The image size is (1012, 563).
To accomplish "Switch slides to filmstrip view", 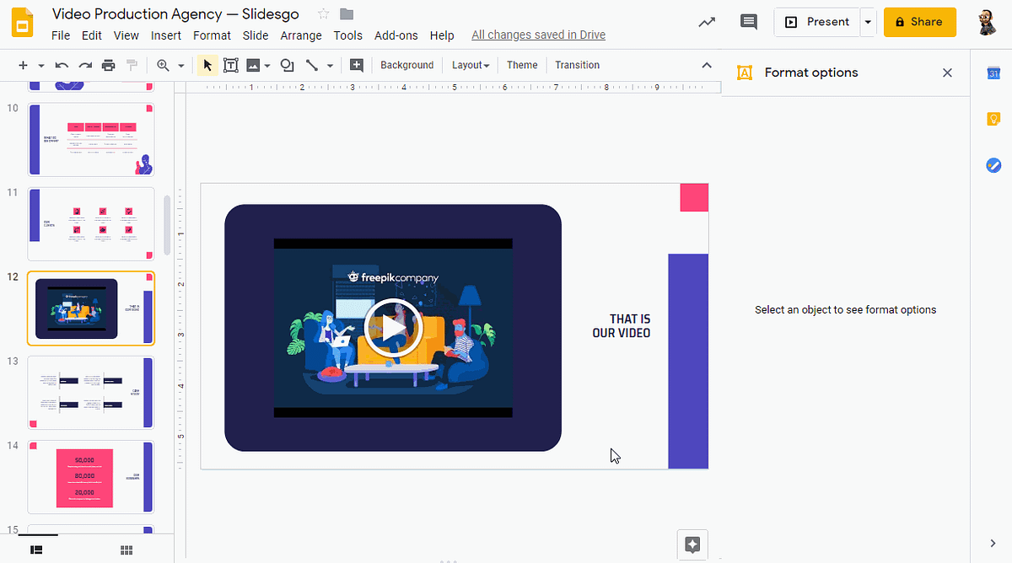I will coord(35,549).
